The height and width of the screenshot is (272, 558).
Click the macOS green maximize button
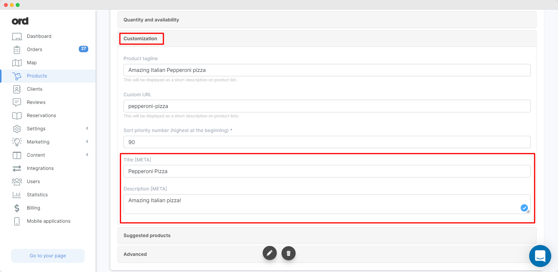(18, 5)
